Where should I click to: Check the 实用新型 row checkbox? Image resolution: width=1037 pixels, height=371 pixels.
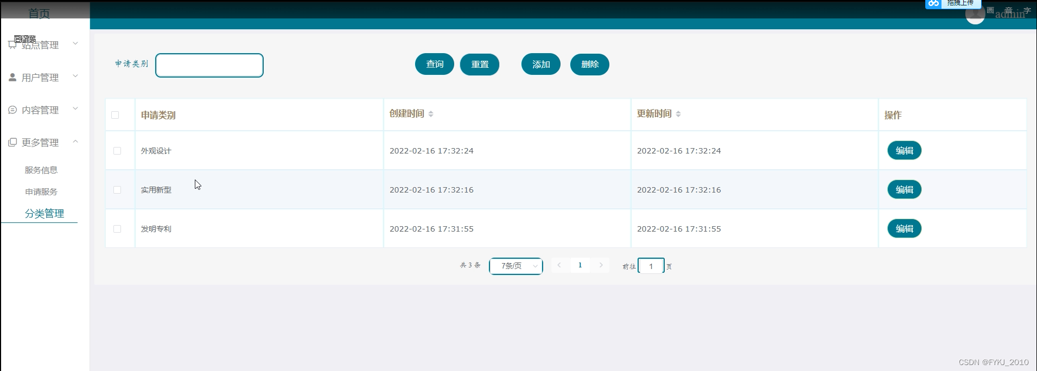point(117,190)
